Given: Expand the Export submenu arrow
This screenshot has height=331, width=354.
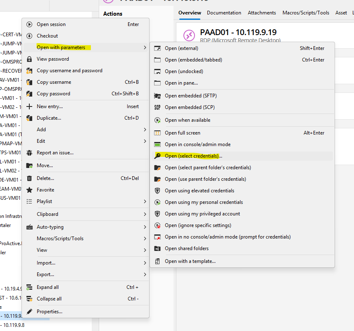Looking at the screenshot, I should point(145,274).
